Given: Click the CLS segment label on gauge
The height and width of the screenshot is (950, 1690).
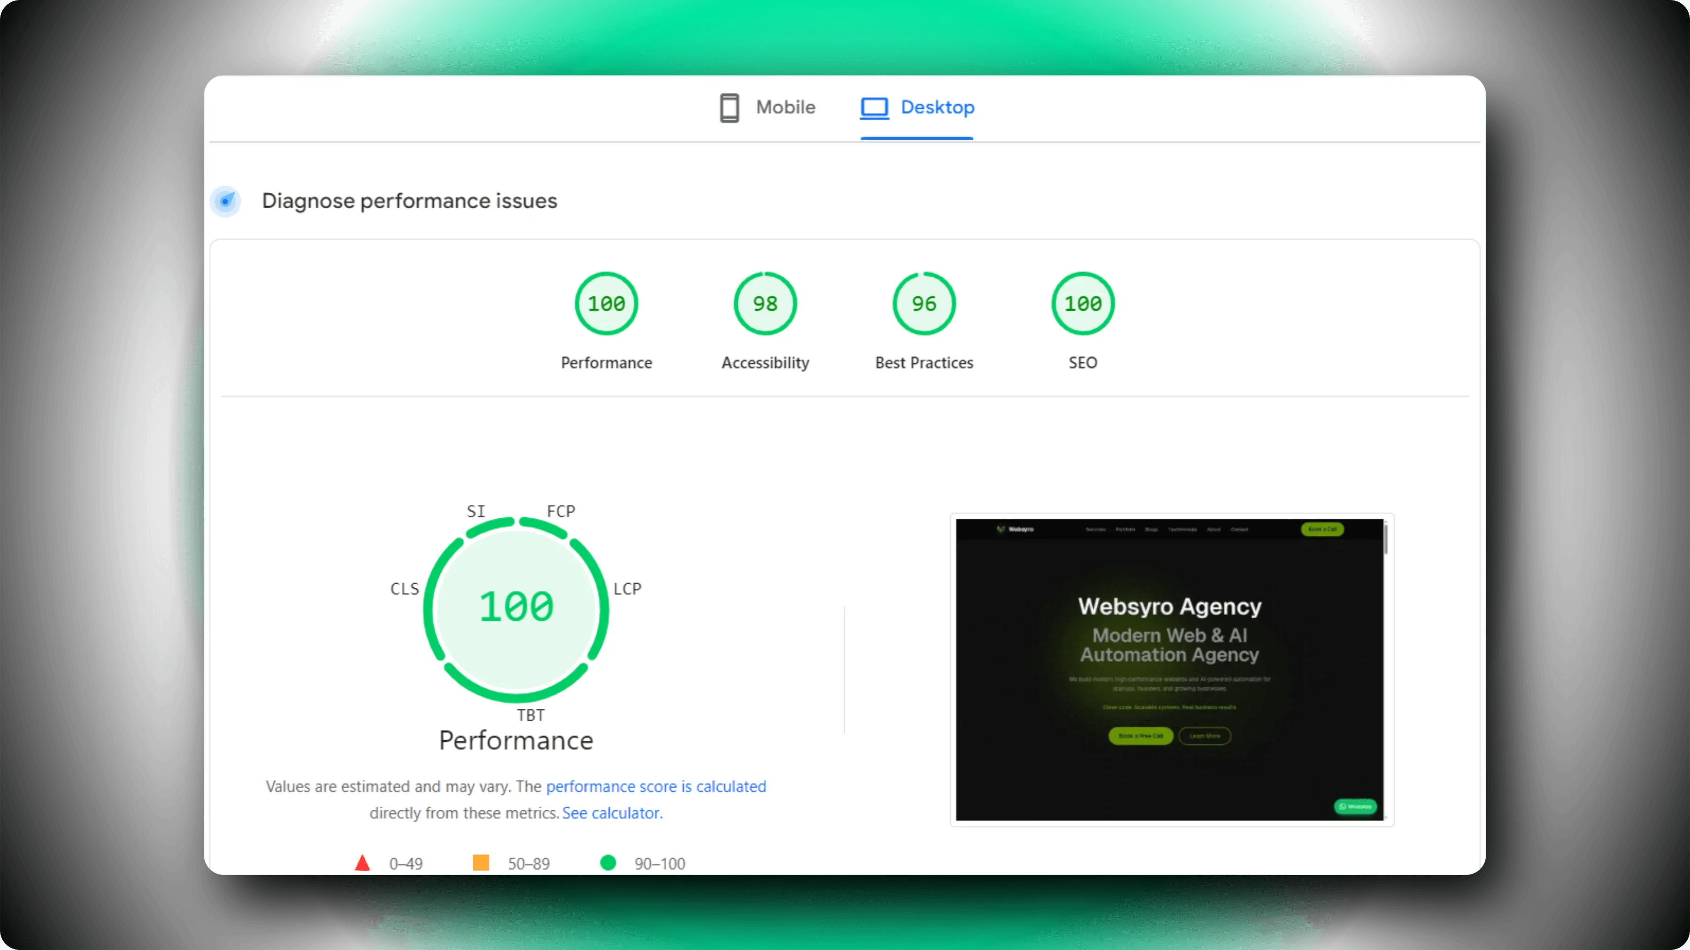Looking at the screenshot, I should [x=404, y=589].
